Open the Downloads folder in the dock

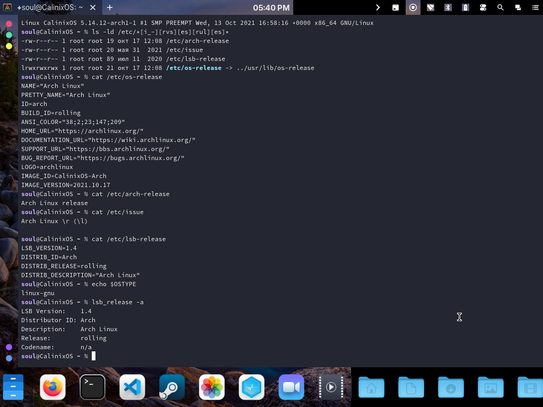pyautogui.click(x=451, y=387)
